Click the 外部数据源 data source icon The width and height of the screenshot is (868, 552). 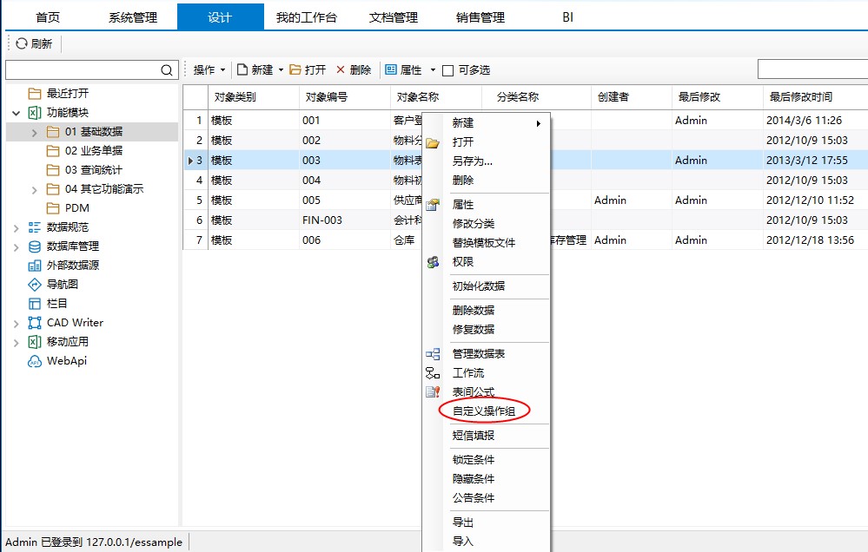point(35,266)
